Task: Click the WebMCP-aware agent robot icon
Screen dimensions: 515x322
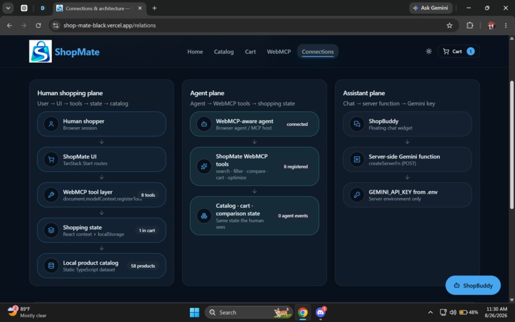Action: click(204, 124)
